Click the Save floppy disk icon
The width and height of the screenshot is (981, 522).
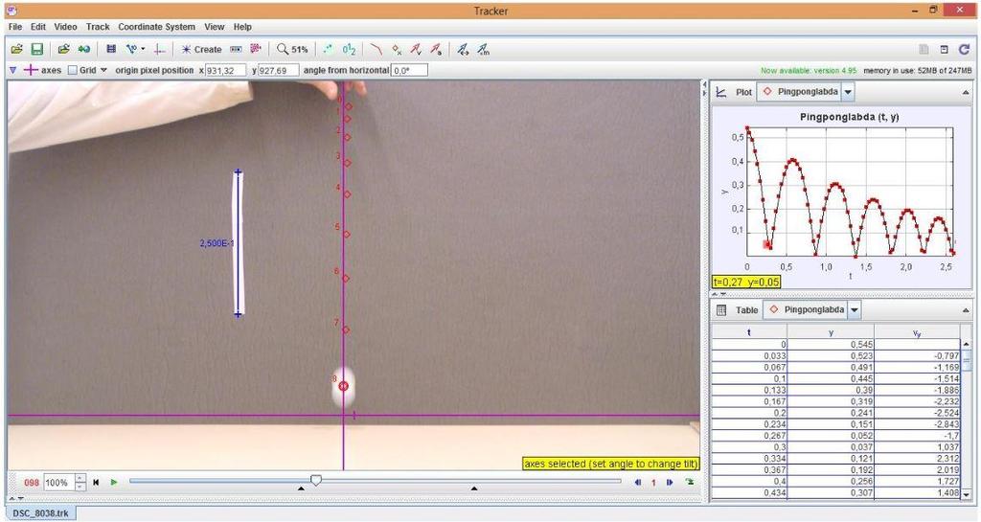(x=37, y=49)
